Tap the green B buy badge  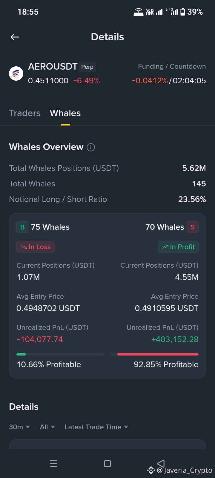tap(22, 227)
